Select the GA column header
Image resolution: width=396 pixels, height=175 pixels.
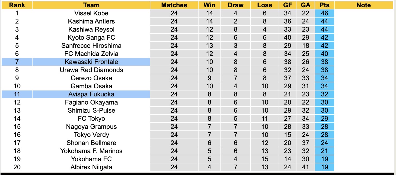[x=305, y=5]
